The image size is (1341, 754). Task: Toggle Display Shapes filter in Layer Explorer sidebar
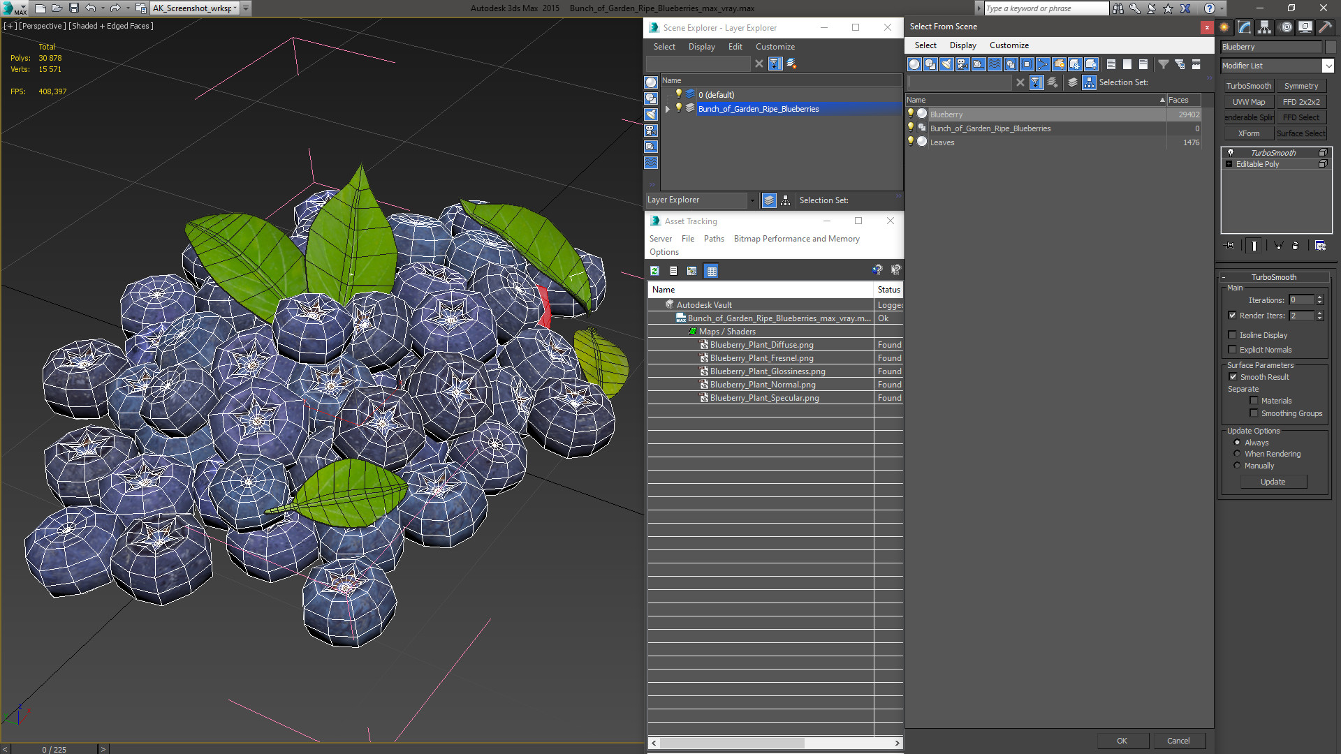[x=651, y=98]
